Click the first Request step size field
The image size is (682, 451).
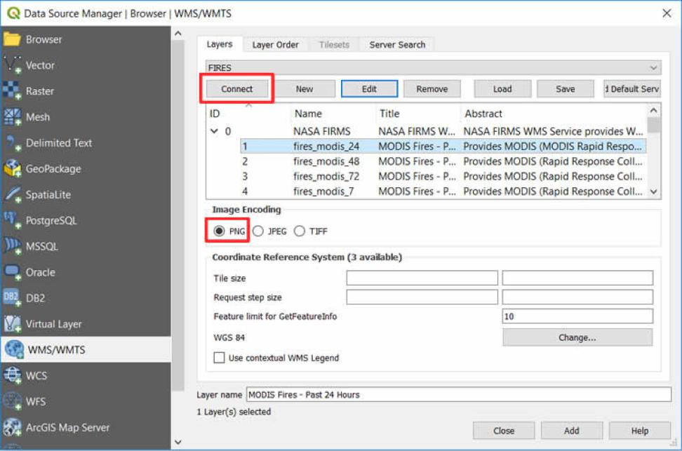pos(422,297)
